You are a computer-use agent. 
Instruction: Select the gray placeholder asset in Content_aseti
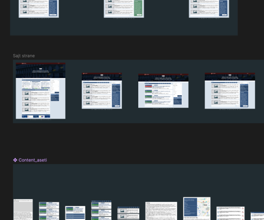(x=23, y=210)
